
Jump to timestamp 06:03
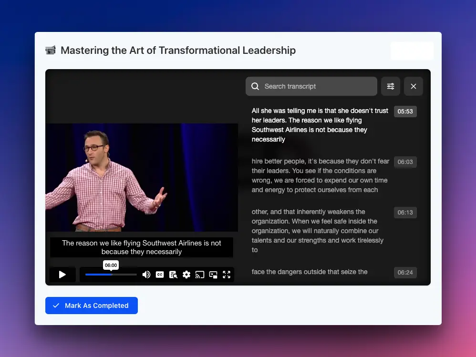(405, 162)
